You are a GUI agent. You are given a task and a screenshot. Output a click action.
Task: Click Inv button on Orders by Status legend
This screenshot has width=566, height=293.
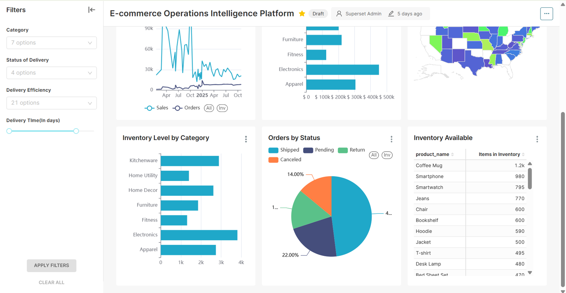click(x=387, y=155)
